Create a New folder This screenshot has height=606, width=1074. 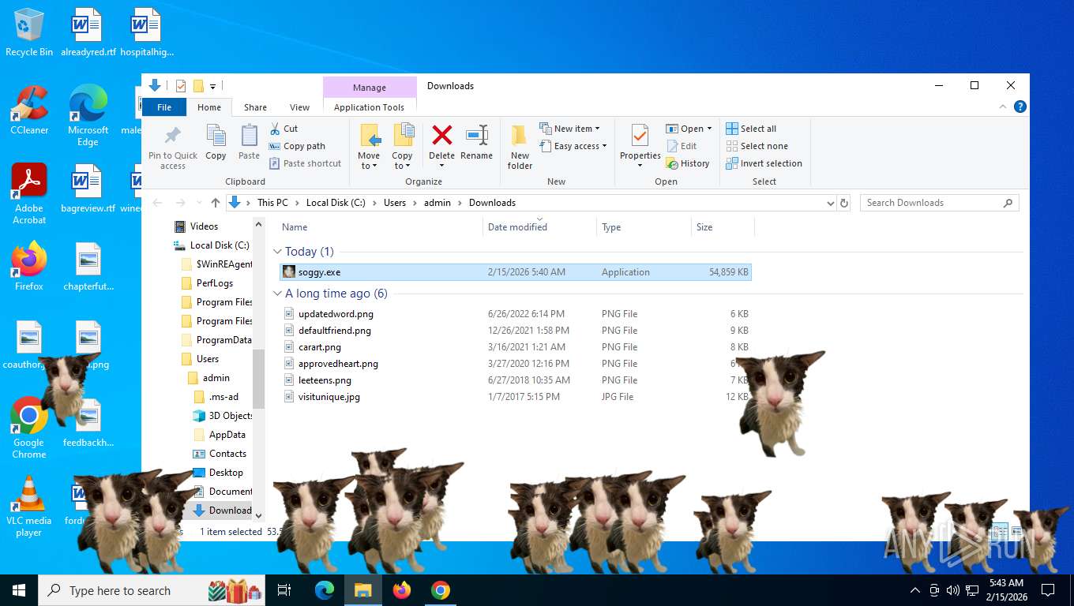pos(520,147)
